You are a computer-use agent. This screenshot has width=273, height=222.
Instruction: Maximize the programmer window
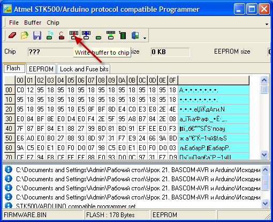[x=252, y=9]
